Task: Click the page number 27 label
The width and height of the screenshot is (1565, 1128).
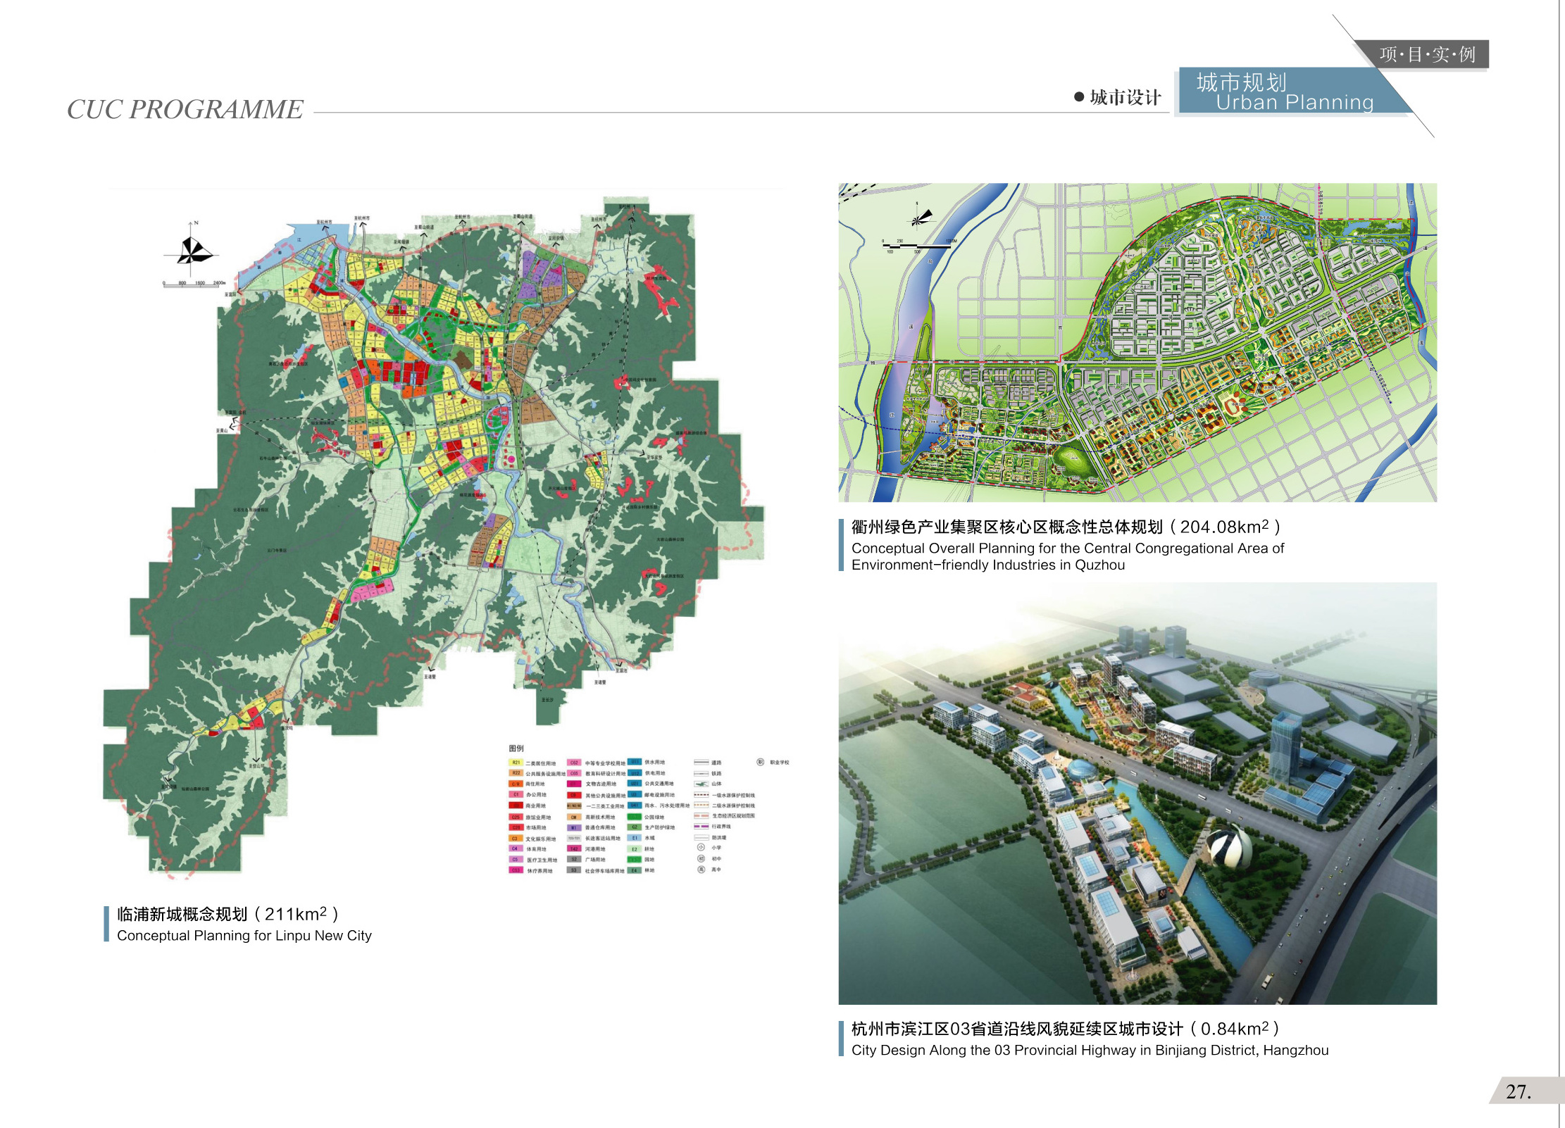Action: 1518,1091
